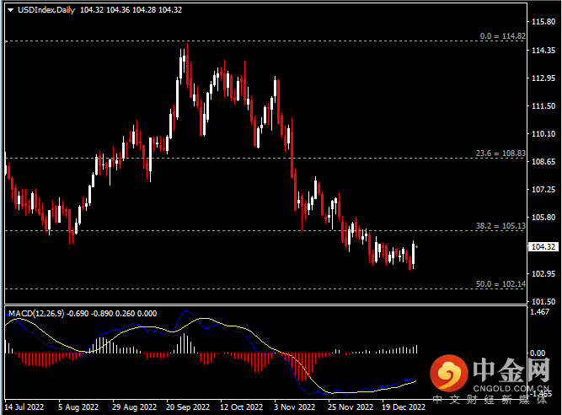This screenshot has height=415, width=562.
Task: Click the current price tag 104.32
Action: click(544, 247)
